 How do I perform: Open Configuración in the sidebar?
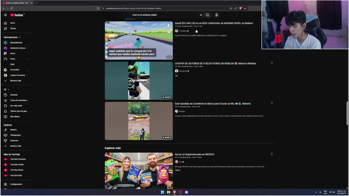coord(16,184)
